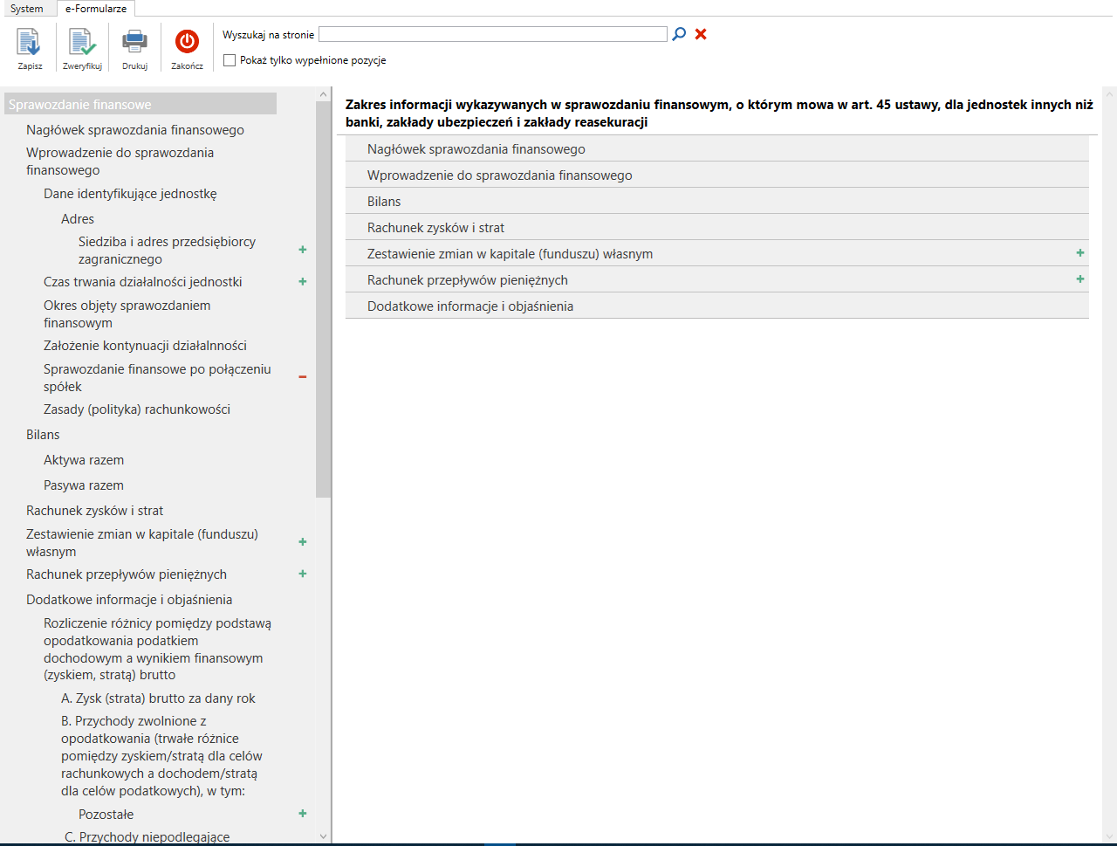1117x846 pixels.
Task: Click plus beside Zestawienie zmian in left tree
Action: click(x=303, y=542)
